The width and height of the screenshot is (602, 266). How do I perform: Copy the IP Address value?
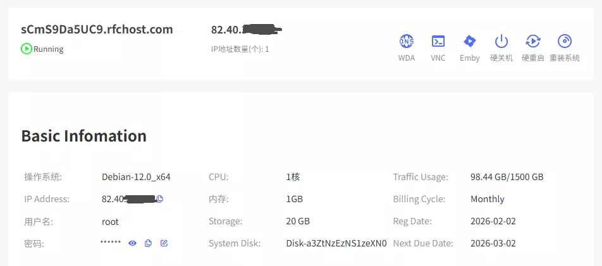pos(160,199)
